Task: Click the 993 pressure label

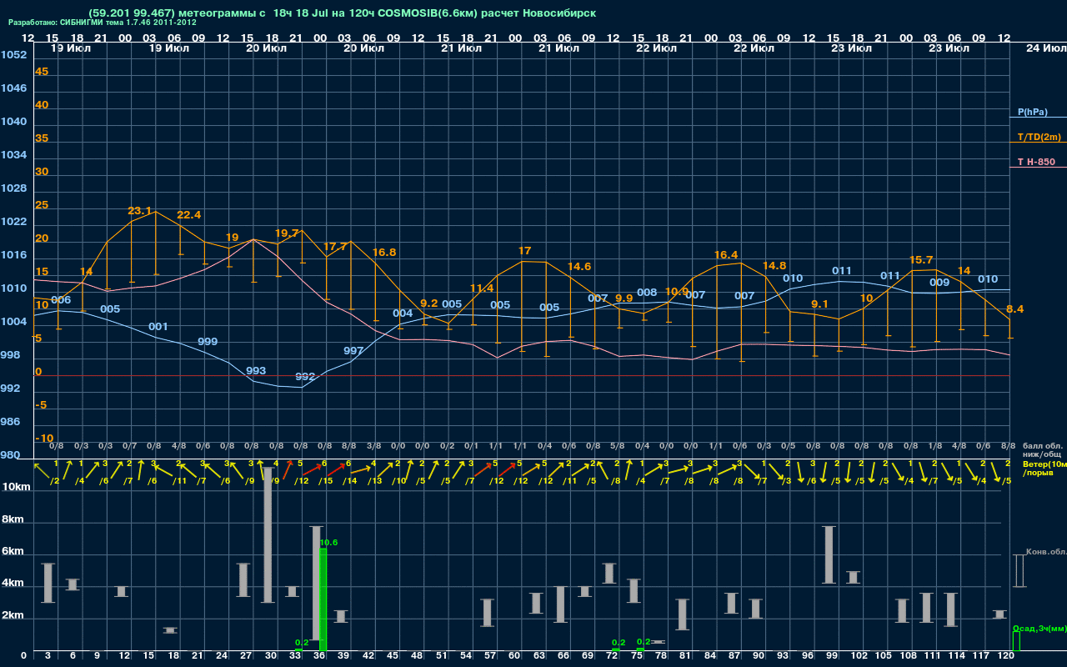Action: (x=256, y=371)
